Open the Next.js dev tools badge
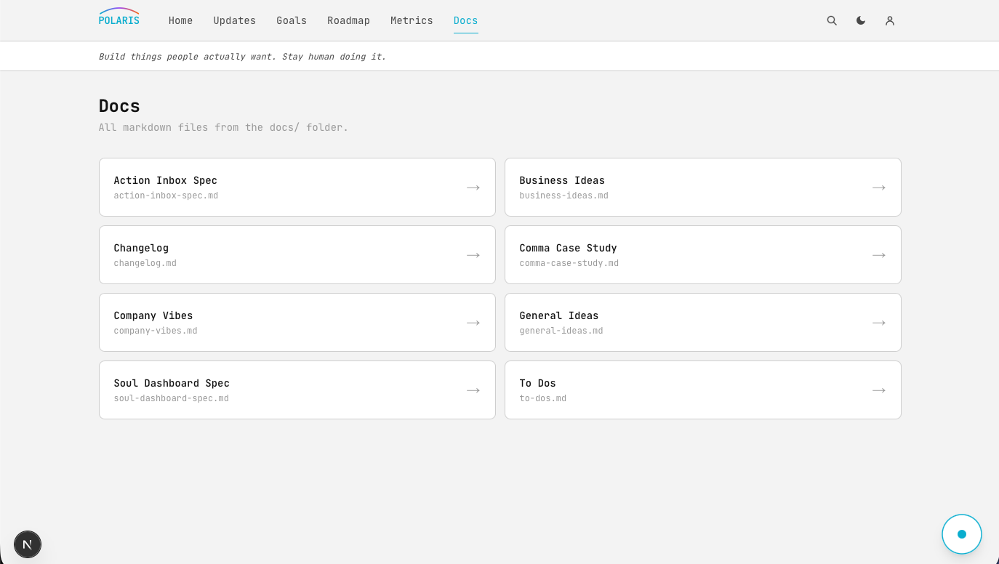Image resolution: width=999 pixels, height=564 pixels. tap(28, 544)
